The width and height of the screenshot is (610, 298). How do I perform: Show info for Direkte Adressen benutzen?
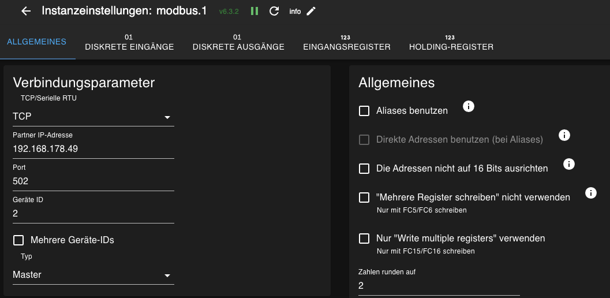click(564, 135)
